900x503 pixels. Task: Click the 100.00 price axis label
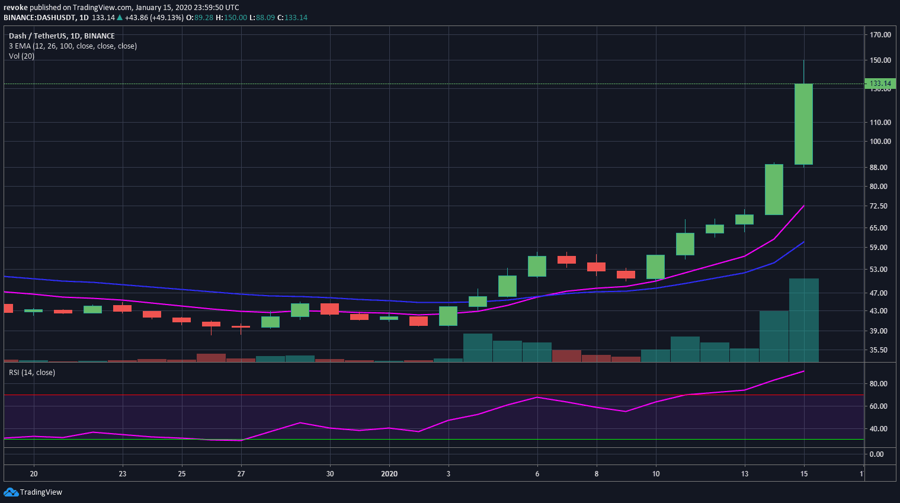(880, 141)
